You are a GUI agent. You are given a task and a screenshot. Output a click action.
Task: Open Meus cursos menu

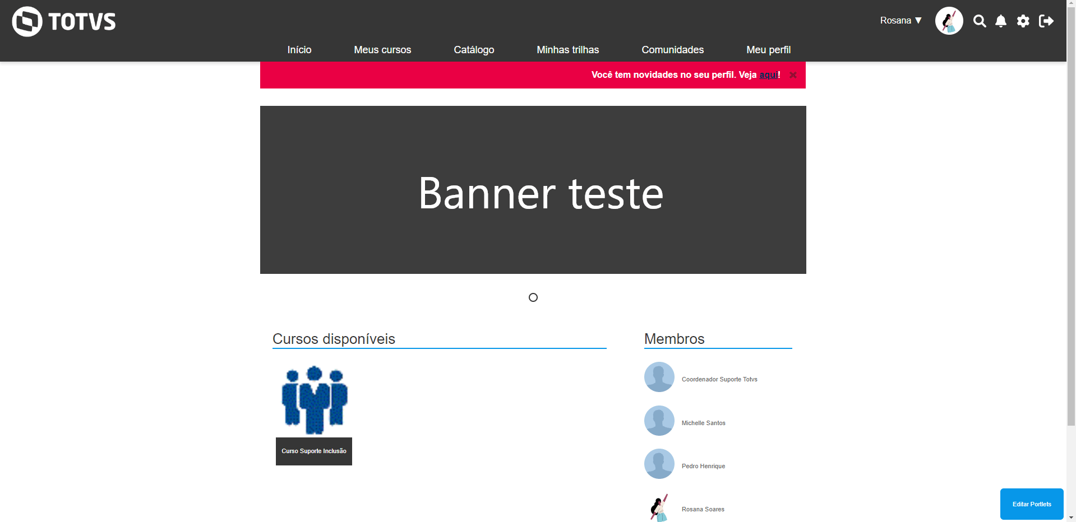[x=382, y=50]
